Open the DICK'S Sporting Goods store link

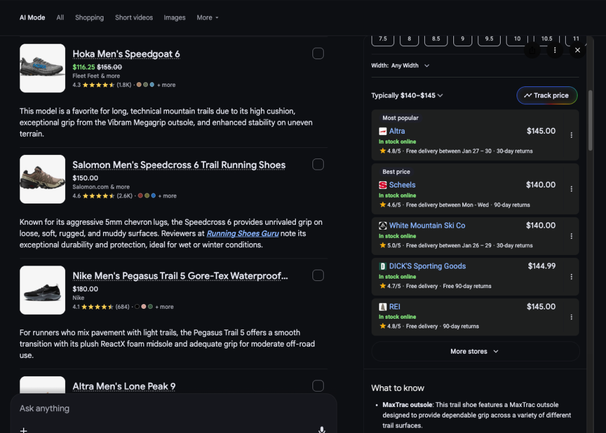click(x=427, y=266)
